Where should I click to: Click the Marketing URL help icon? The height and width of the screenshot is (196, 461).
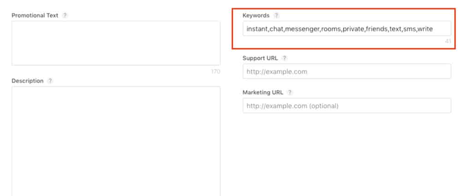pos(290,92)
